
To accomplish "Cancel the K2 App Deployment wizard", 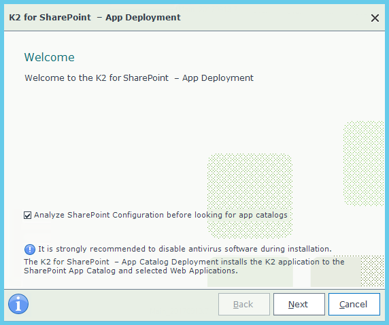I will coord(354,304).
